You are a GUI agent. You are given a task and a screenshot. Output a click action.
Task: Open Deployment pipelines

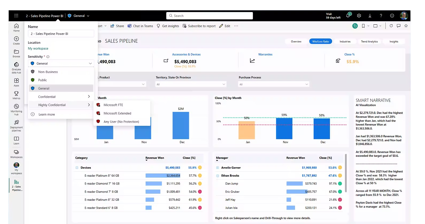click(x=16, y=126)
